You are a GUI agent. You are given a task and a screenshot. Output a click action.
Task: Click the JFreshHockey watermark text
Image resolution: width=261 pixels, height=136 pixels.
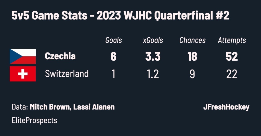pos(226,107)
